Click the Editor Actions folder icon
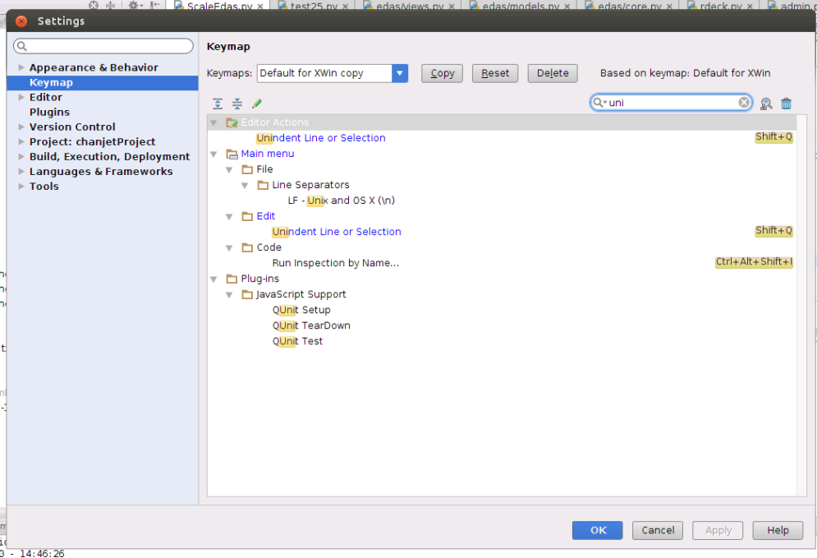Image resolution: width=817 pixels, height=558 pixels. 232,122
